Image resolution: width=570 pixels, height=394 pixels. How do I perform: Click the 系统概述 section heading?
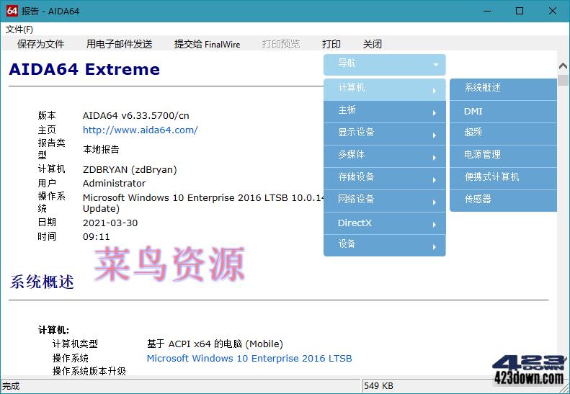coord(42,282)
